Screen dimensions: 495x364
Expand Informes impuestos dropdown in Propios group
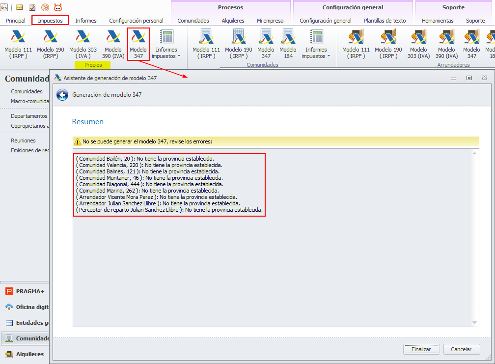click(166, 44)
